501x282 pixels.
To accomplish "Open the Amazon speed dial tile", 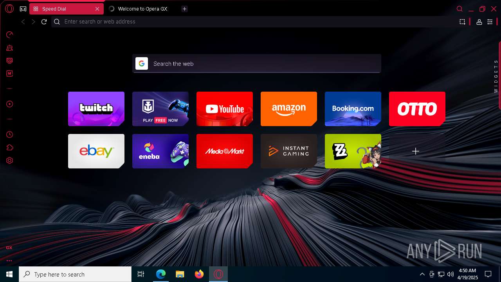I will click(289, 109).
